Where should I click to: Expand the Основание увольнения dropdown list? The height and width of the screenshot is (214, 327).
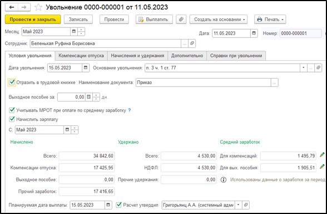point(304,68)
